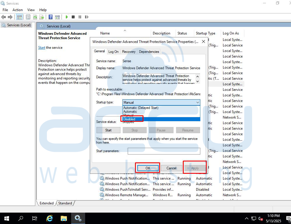Open the View menu

(31, 10)
